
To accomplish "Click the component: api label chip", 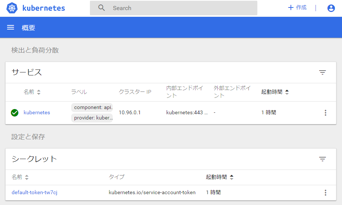I will [92, 108].
